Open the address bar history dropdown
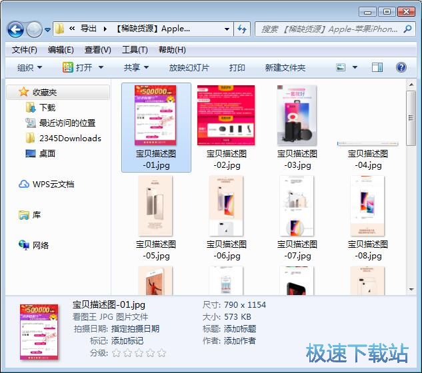This screenshot has width=422, height=373. 227,29
